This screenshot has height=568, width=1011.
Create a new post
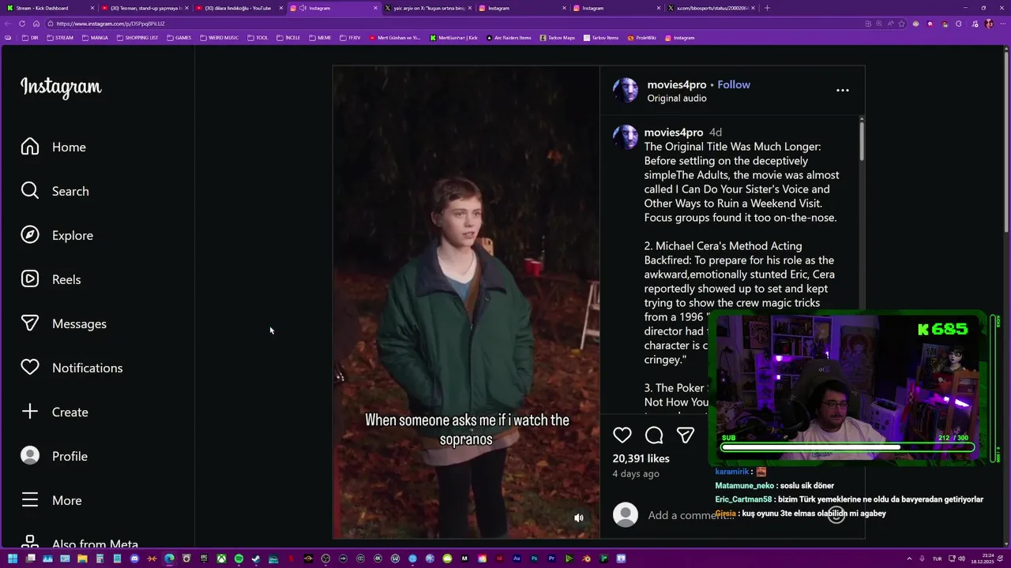(x=54, y=412)
